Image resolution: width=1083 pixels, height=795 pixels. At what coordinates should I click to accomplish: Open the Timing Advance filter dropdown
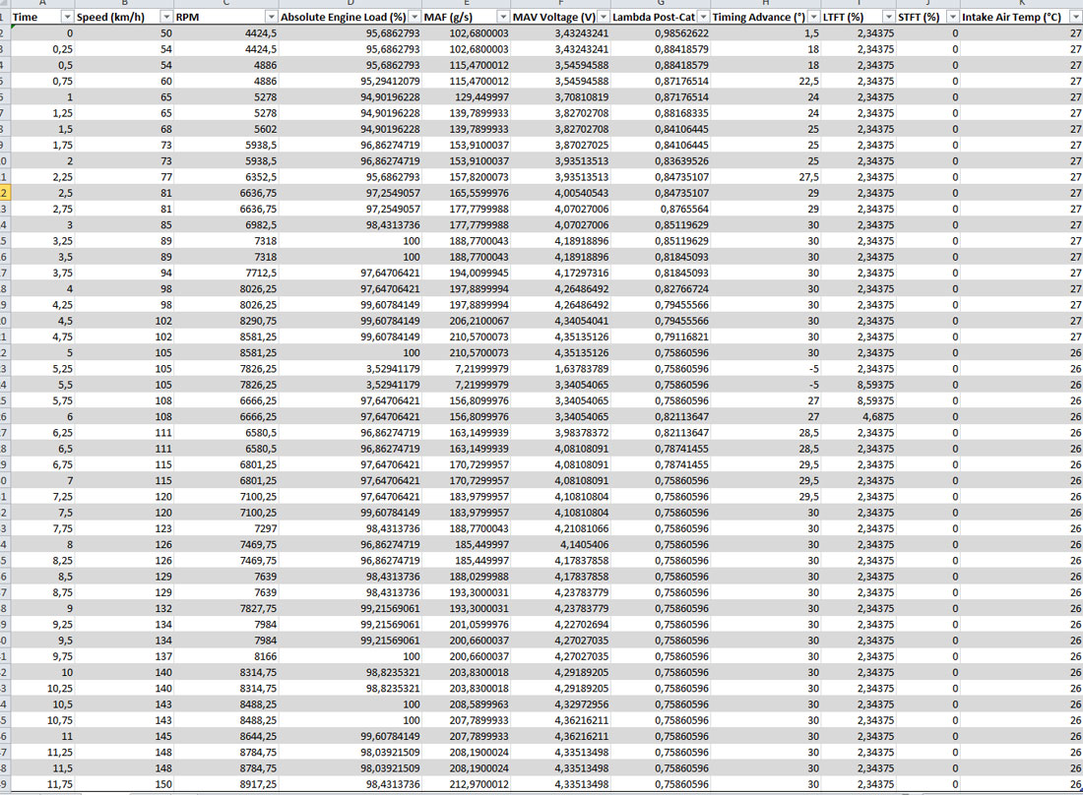(x=813, y=18)
